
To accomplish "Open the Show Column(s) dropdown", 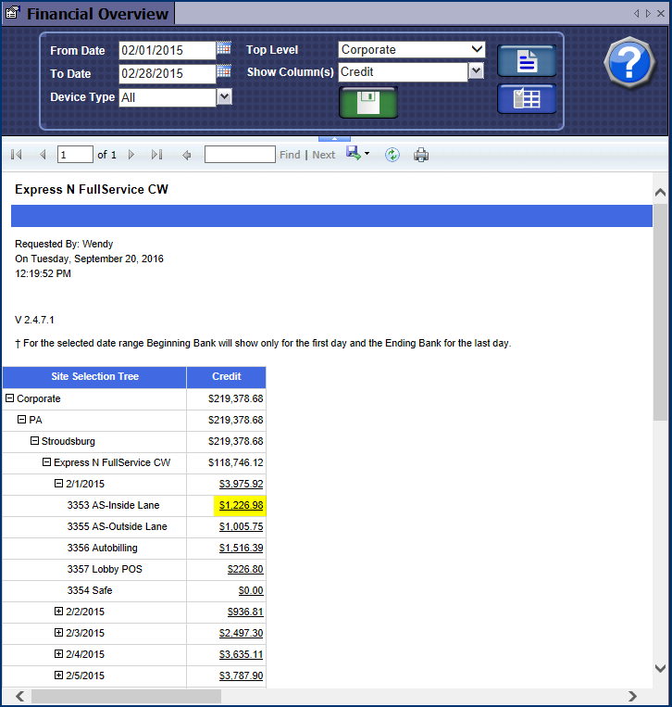I will click(x=476, y=71).
